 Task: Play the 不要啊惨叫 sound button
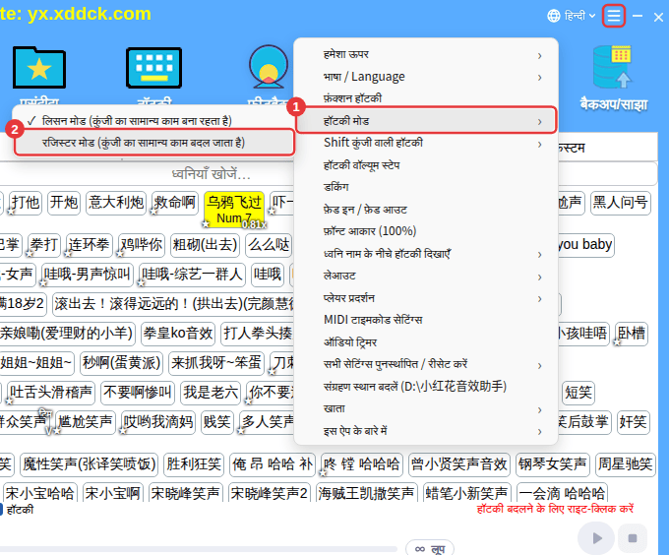[x=138, y=393]
